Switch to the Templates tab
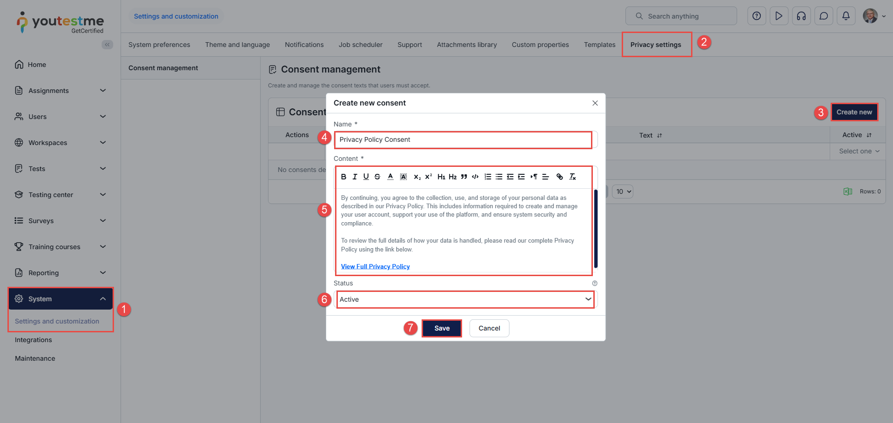893x423 pixels. tap(599, 45)
